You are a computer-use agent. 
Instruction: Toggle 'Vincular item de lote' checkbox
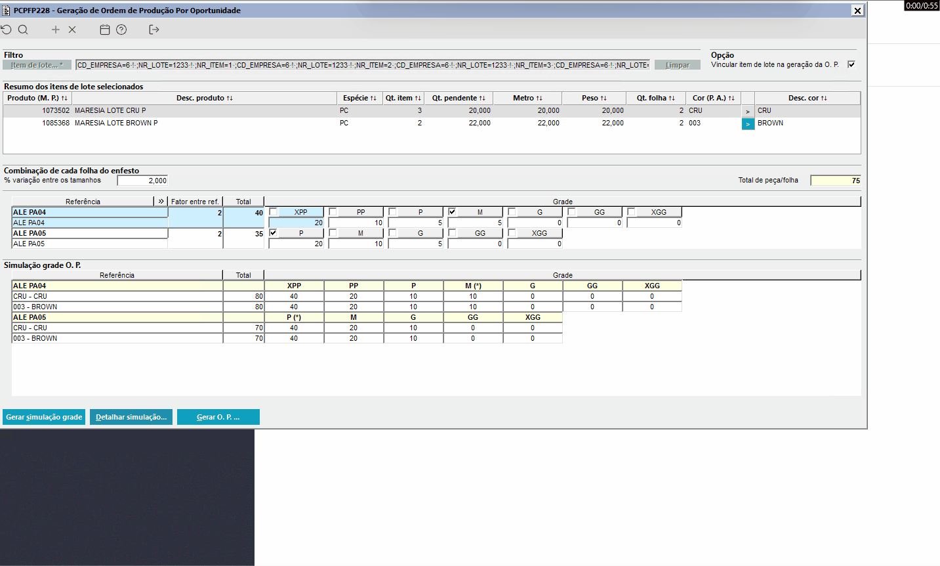(x=851, y=64)
